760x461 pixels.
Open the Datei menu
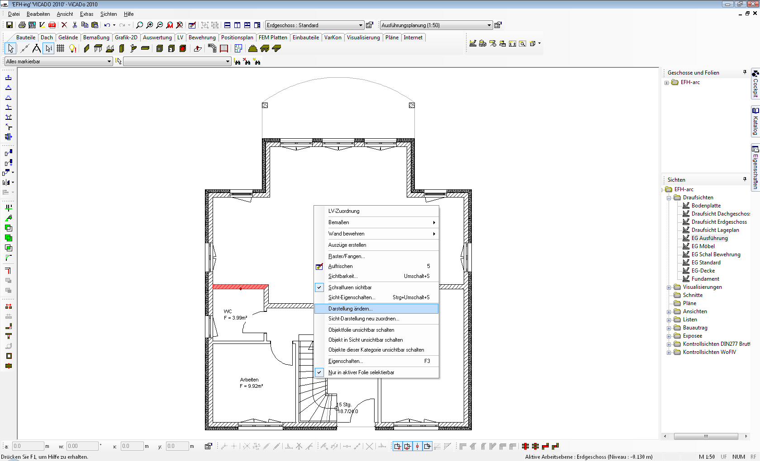(x=14, y=14)
